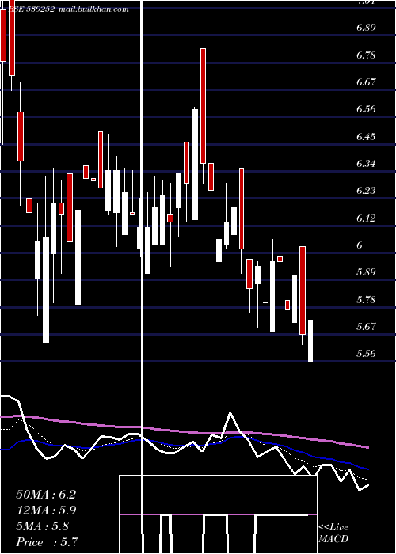Select the 6.56 price level label
The height and width of the screenshot is (554, 396).
coord(366,109)
